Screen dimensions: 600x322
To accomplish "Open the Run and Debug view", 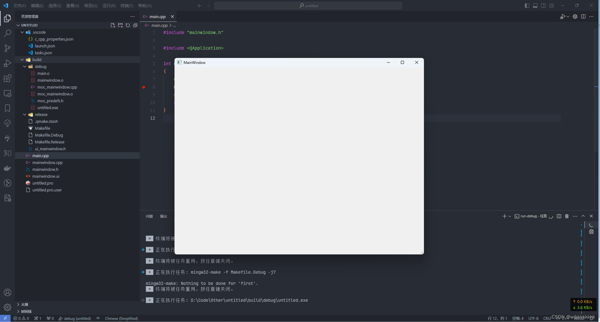I will click(7, 63).
